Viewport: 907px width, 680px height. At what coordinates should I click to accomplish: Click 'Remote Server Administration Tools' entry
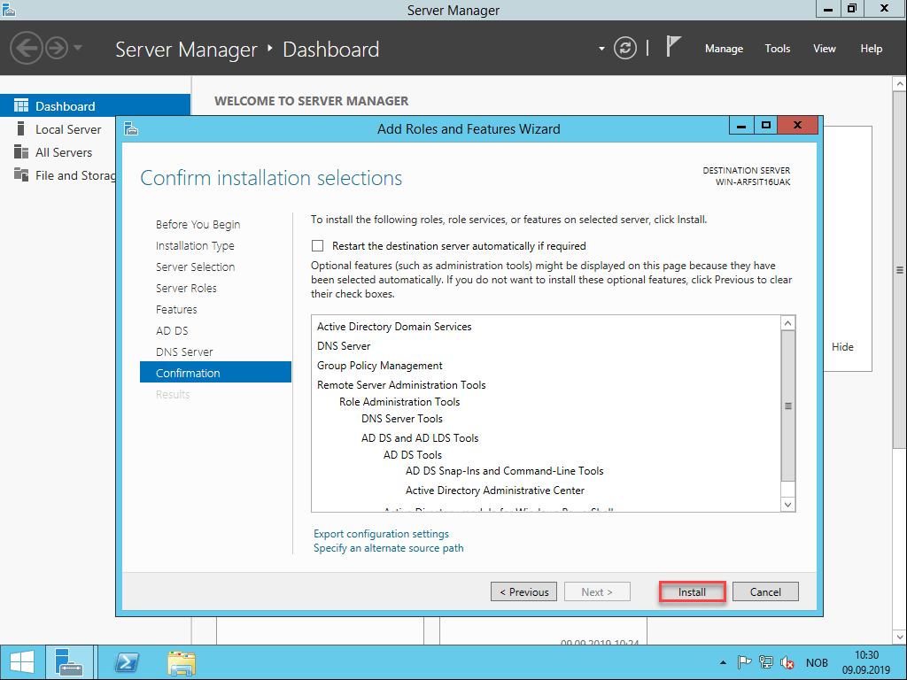[x=401, y=384]
